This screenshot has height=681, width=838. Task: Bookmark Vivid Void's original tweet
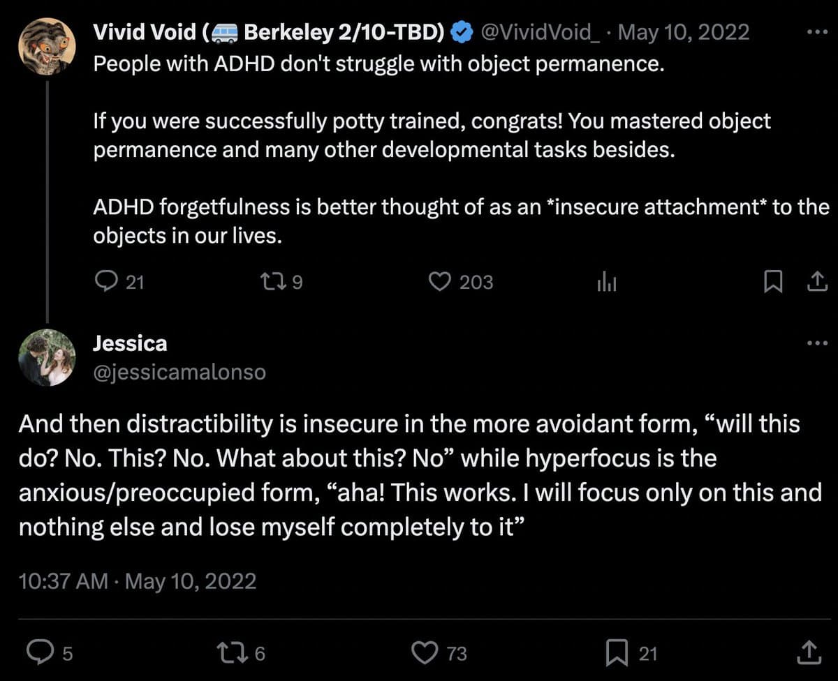coord(772,281)
